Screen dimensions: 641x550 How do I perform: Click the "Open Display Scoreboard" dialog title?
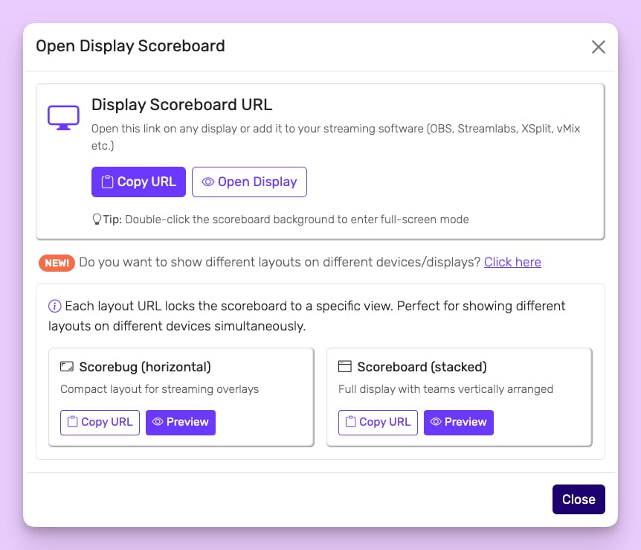130,46
